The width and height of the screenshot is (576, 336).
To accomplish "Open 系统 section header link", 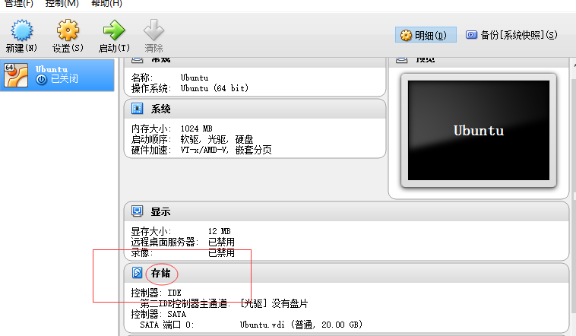I will pyautogui.click(x=160, y=109).
